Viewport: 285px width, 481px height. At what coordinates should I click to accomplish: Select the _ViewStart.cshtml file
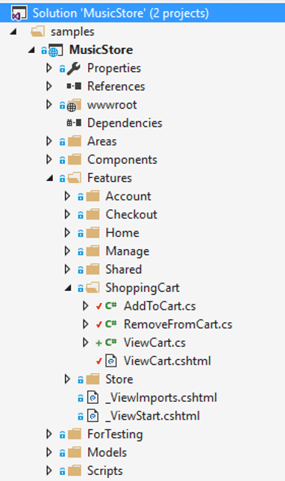pos(152,416)
